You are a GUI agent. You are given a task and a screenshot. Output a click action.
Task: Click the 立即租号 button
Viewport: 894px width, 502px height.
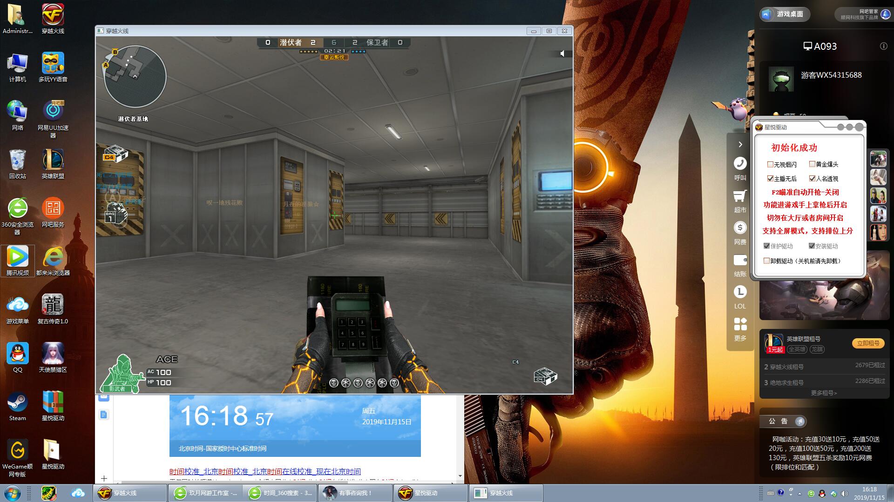tap(868, 343)
